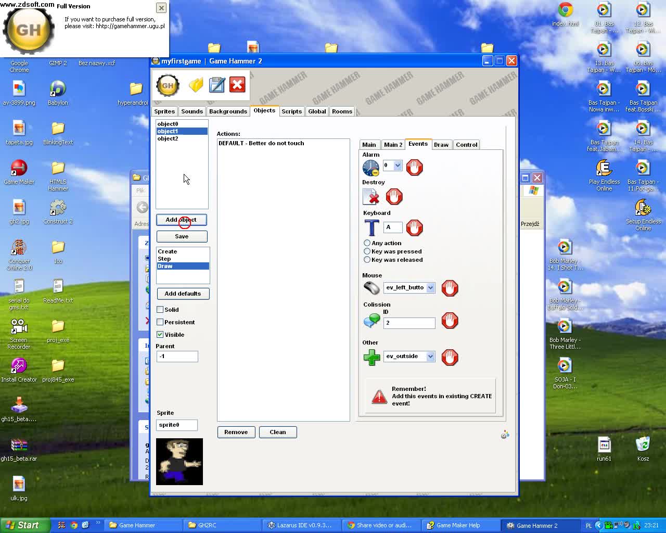This screenshot has width=666, height=533.
Task: Click the Collision speech bubbles icon
Action: 372,321
